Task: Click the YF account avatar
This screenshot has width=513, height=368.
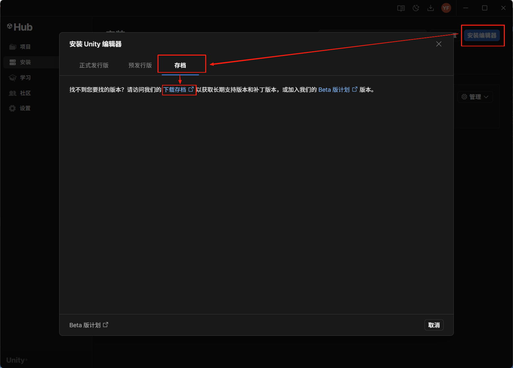Action: (446, 8)
